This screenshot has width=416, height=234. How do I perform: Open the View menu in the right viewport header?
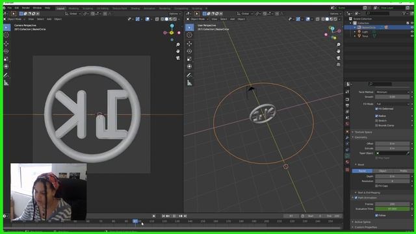pyautogui.click(x=214, y=19)
